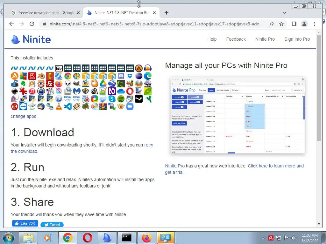Viewport: 326px width, 244px height.
Task: Open the Feedback link
Action: click(x=236, y=39)
